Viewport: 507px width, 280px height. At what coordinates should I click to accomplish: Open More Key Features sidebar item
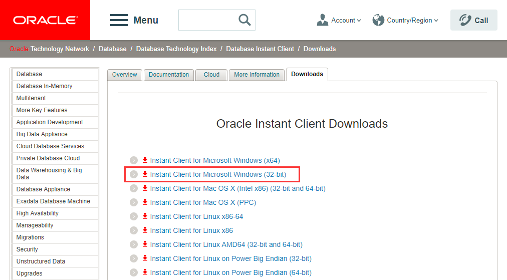(x=55, y=110)
